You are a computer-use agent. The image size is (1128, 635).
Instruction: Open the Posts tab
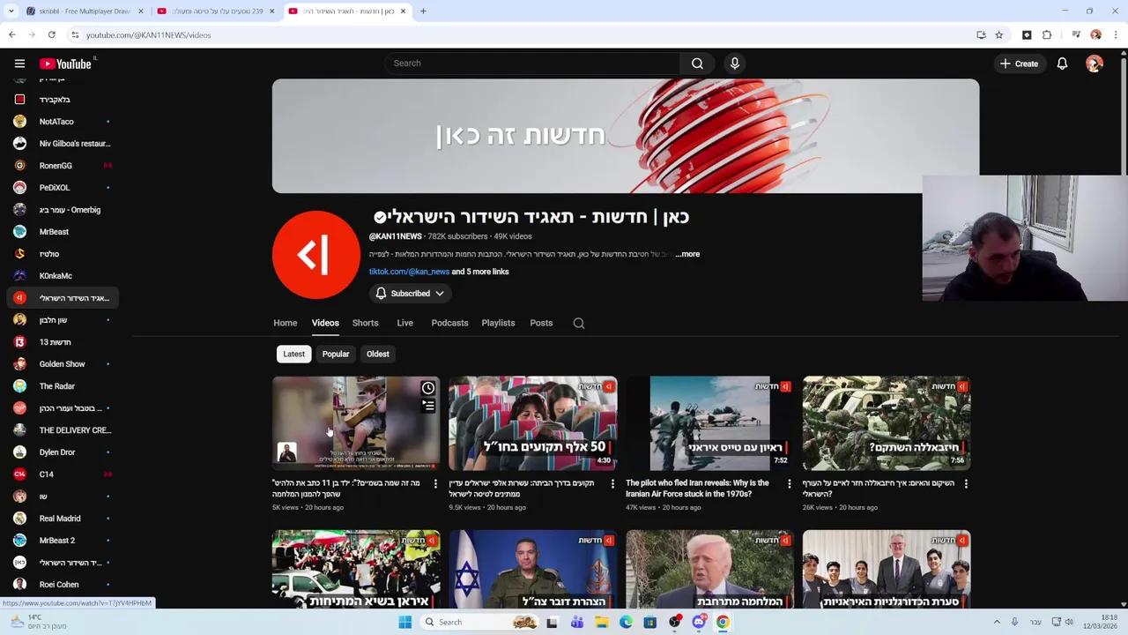(x=541, y=323)
